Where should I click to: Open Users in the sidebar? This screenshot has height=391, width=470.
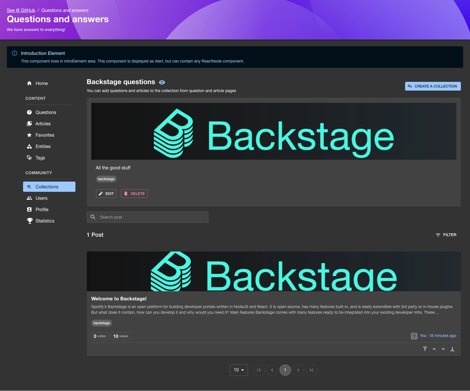coord(49,198)
